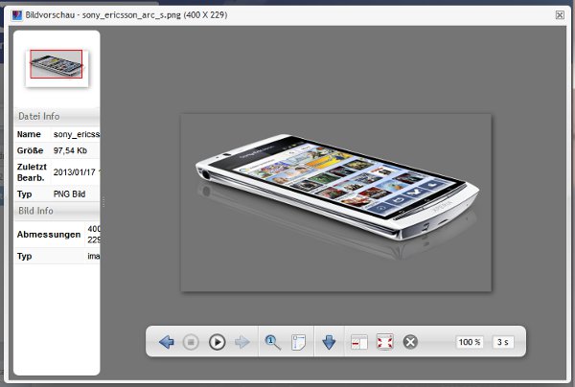The width and height of the screenshot is (575, 387).
Task: Reset zoom to original size with magnifier icon
Action: [272, 342]
